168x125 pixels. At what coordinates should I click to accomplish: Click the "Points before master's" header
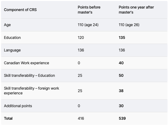pyautogui.click(x=89, y=10)
